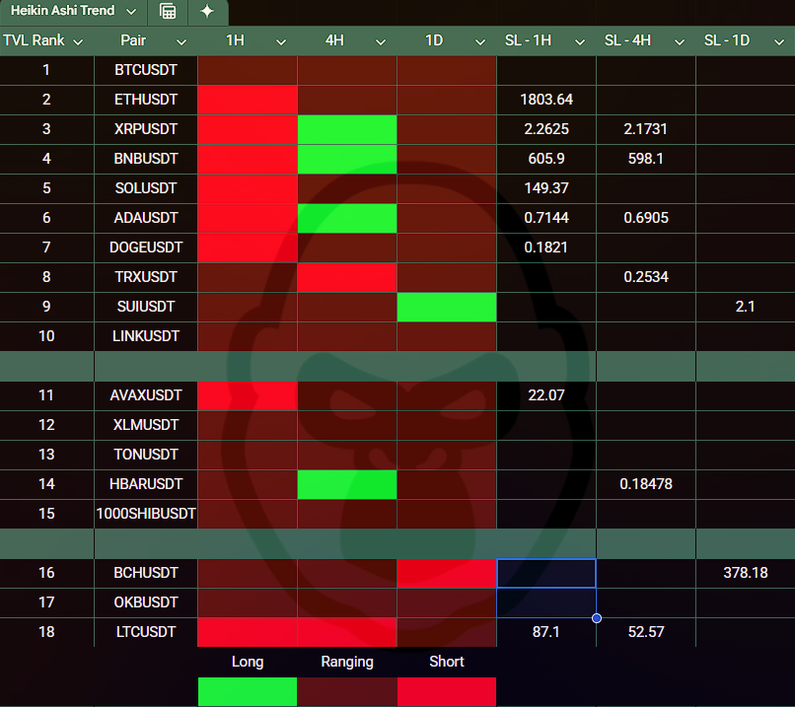The width and height of the screenshot is (795, 707).
Task: Click the 605.9 SL-1H value
Action: (x=546, y=159)
